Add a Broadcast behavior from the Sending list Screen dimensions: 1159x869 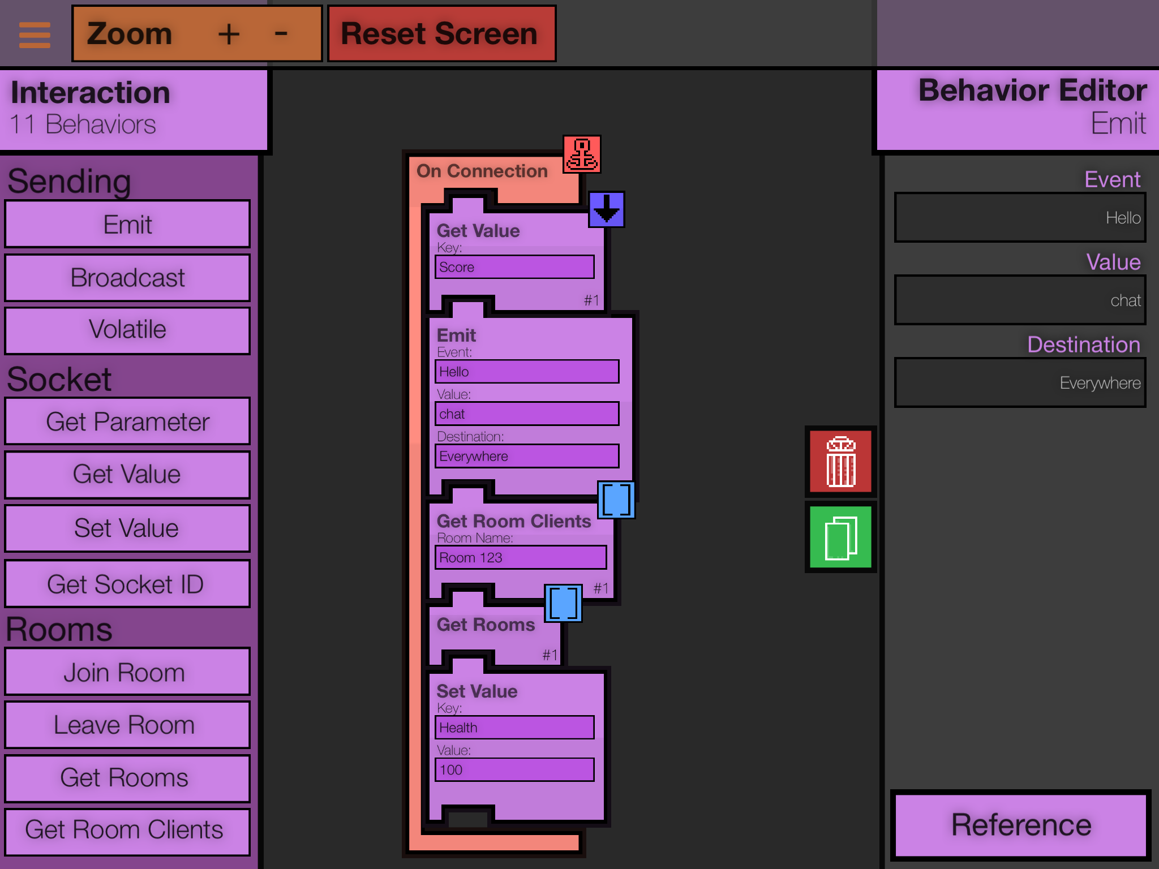click(x=127, y=278)
